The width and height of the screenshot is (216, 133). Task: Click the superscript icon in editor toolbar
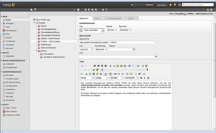pos(123,74)
